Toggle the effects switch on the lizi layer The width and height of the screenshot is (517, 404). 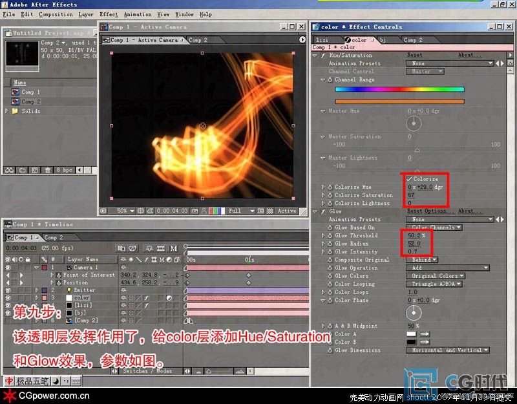coord(146,306)
